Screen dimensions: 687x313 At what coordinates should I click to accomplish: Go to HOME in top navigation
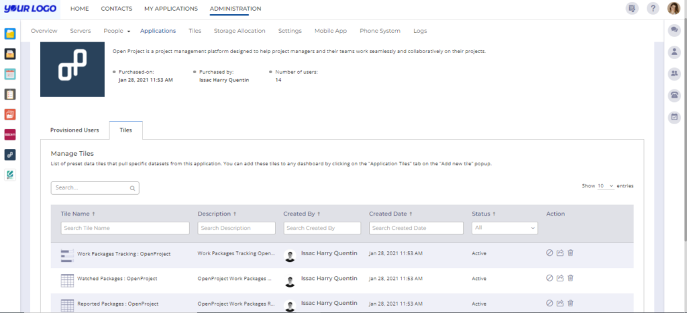click(x=79, y=8)
